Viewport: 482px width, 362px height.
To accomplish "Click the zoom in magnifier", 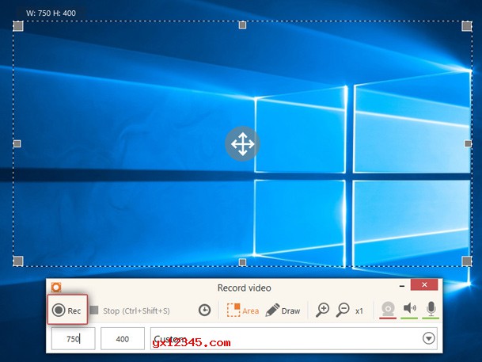I will [323, 310].
